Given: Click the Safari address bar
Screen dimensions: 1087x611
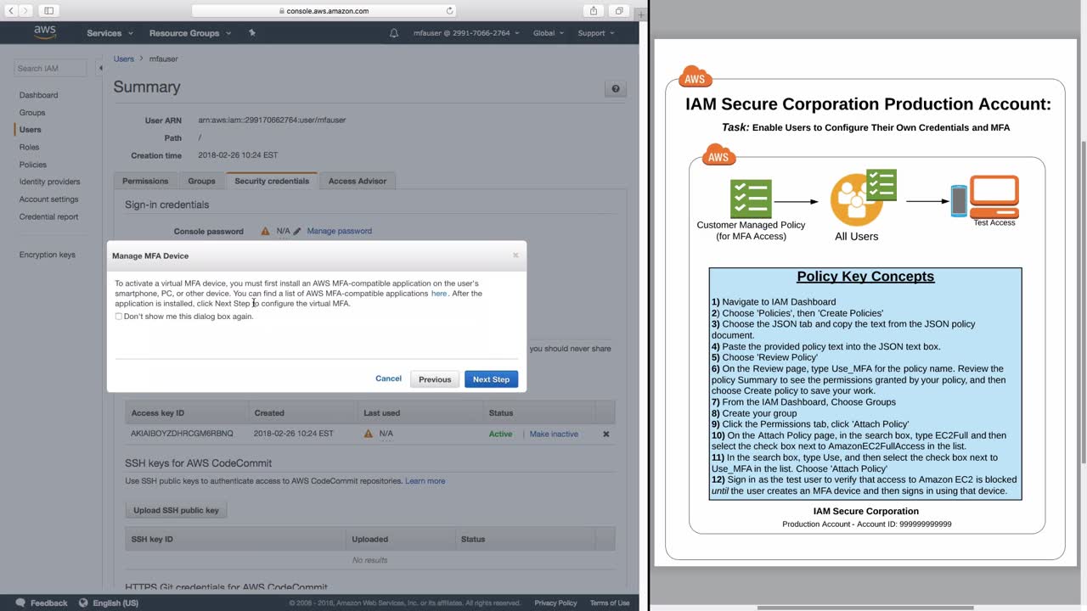Looking at the screenshot, I should pyautogui.click(x=324, y=11).
